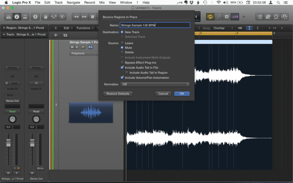Open the Loop Browser icon
Screen dimensions: 293x183
click(276, 17)
